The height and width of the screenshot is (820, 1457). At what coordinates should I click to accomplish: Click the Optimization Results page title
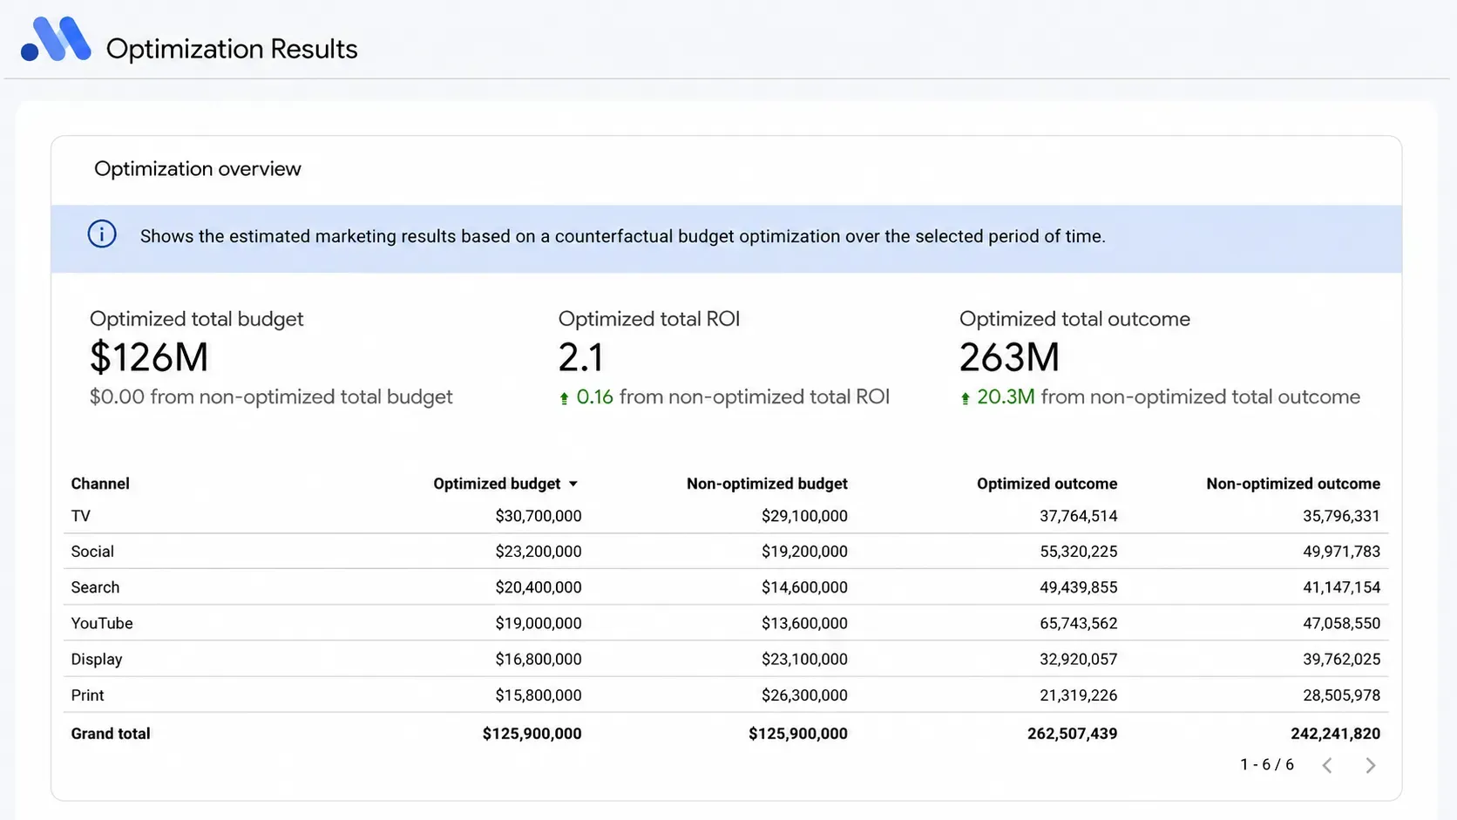(232, 49)
